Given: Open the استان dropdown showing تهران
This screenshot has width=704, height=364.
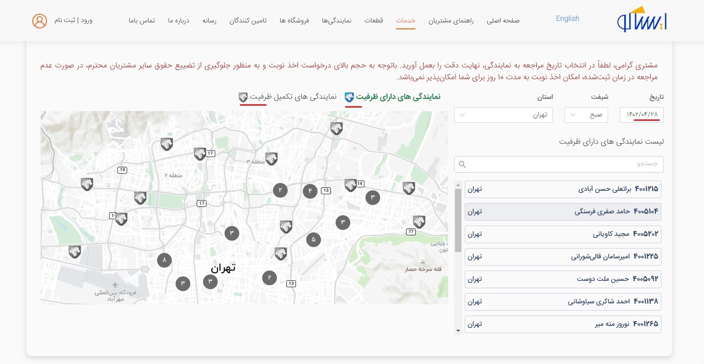Looking at the screenshot, I should click(x=503, y=115).
